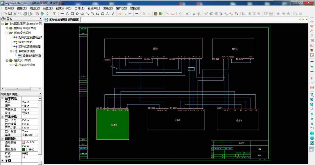Image resolution: width=315 pixels, height=165 pixels.
Task: Select the text 'A' tool
Action: click(107, 14)
